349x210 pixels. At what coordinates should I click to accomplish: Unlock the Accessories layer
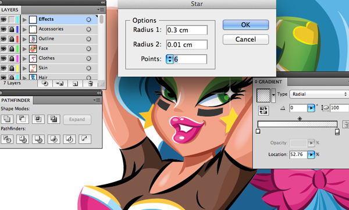click(x=12, y=29)
